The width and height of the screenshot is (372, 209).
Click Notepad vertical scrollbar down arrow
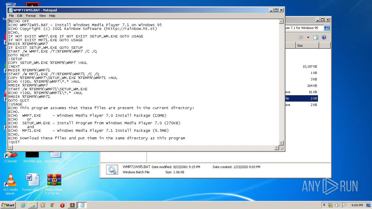pyautogui.click(x=281, y=143)
